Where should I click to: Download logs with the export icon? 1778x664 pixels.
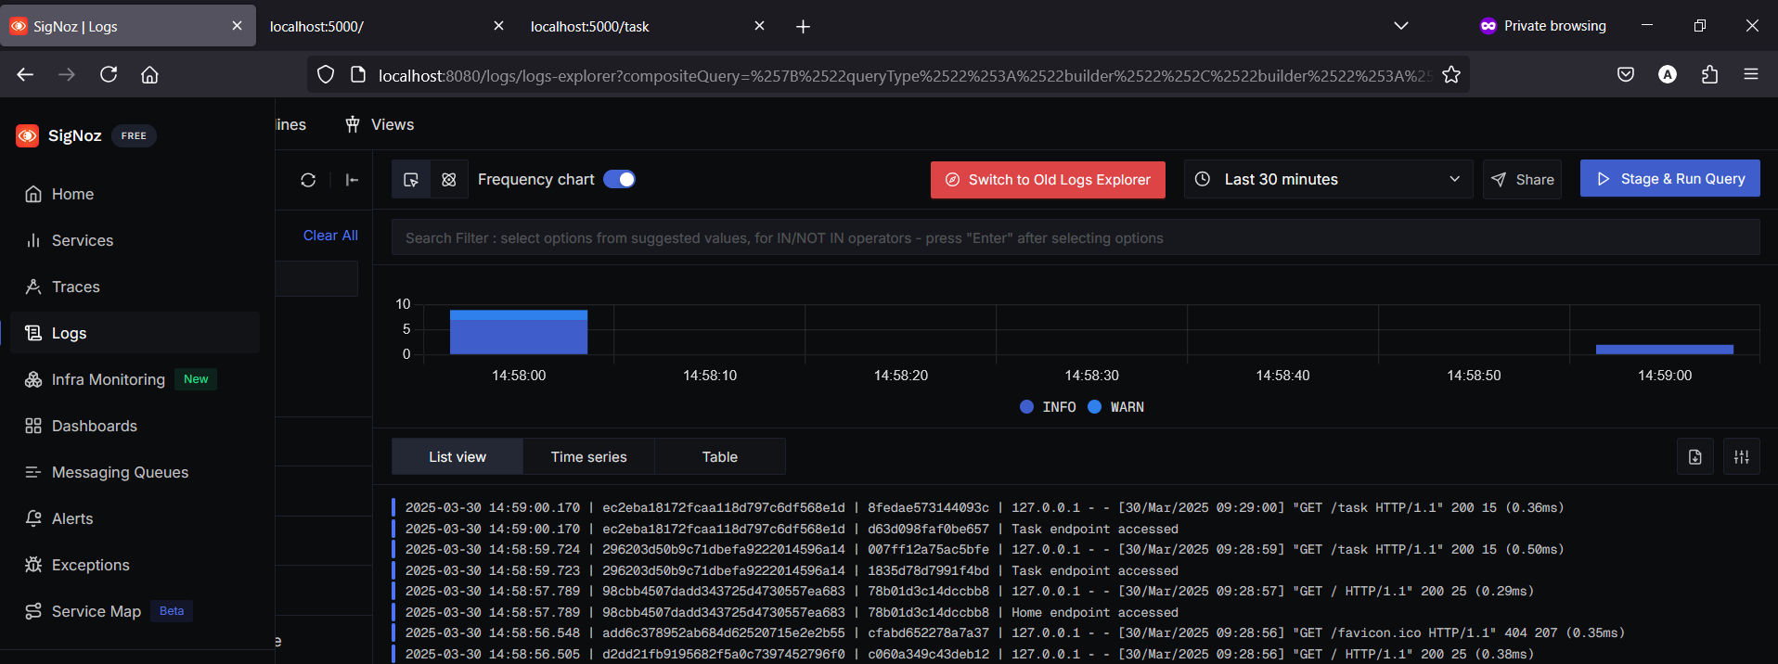1694,456
